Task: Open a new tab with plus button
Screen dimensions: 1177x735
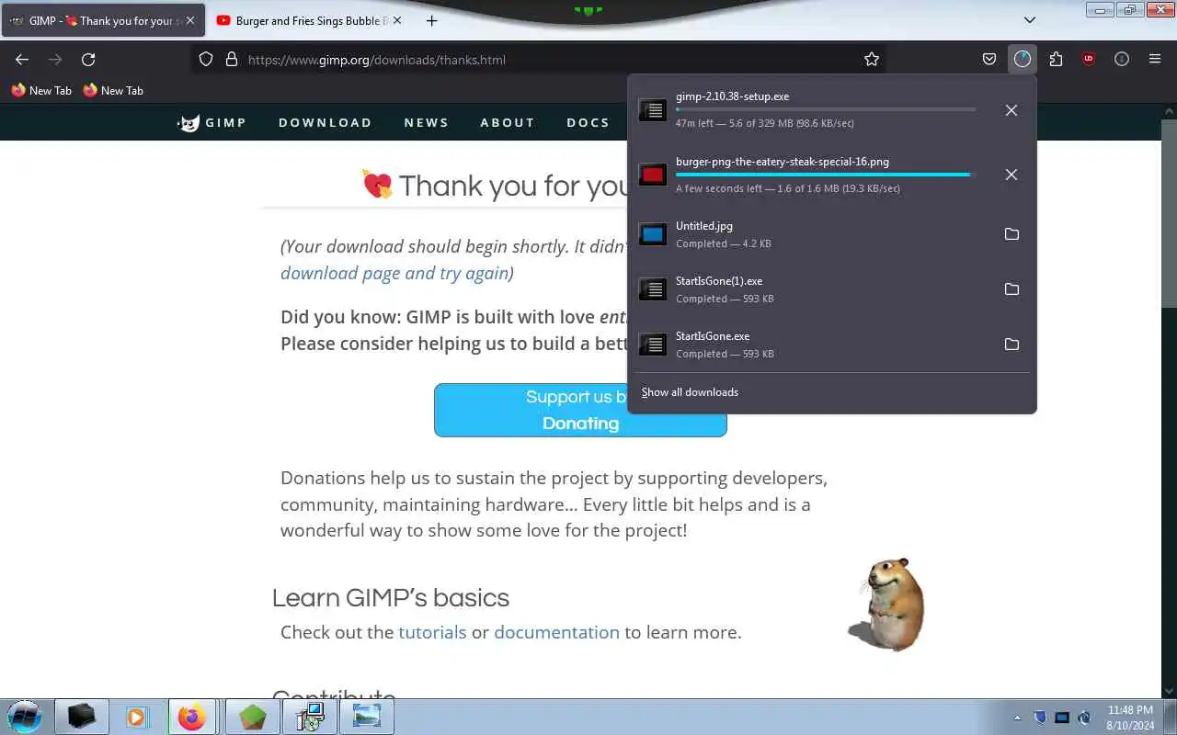Action: click(431, 20)
